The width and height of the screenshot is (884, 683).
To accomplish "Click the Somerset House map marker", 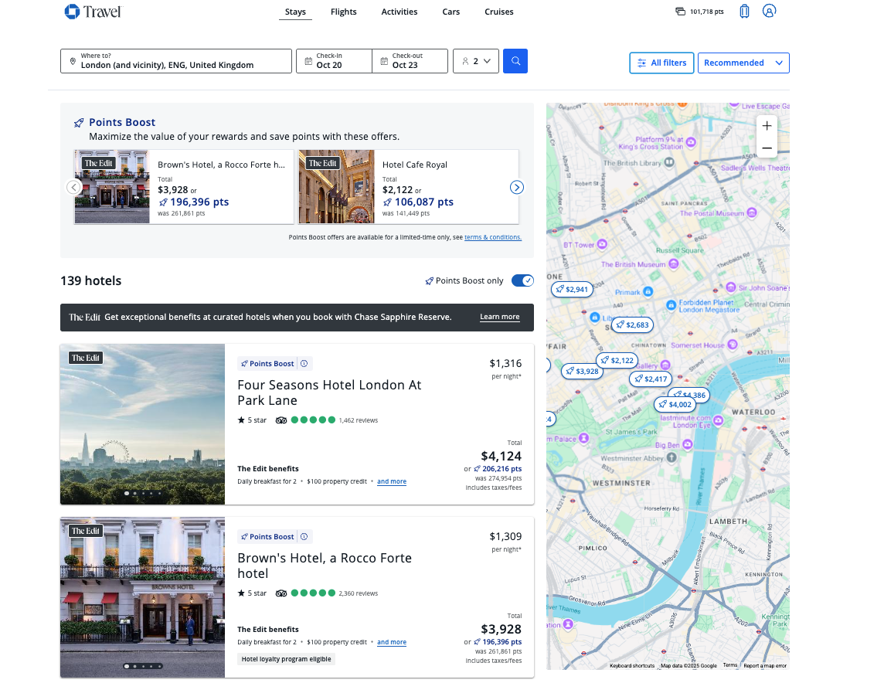I will (733, 345).
